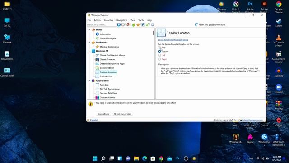This screenshot has height=163, width=289.
Task: Select Aero Lite tree item
Action: (104, 85)
